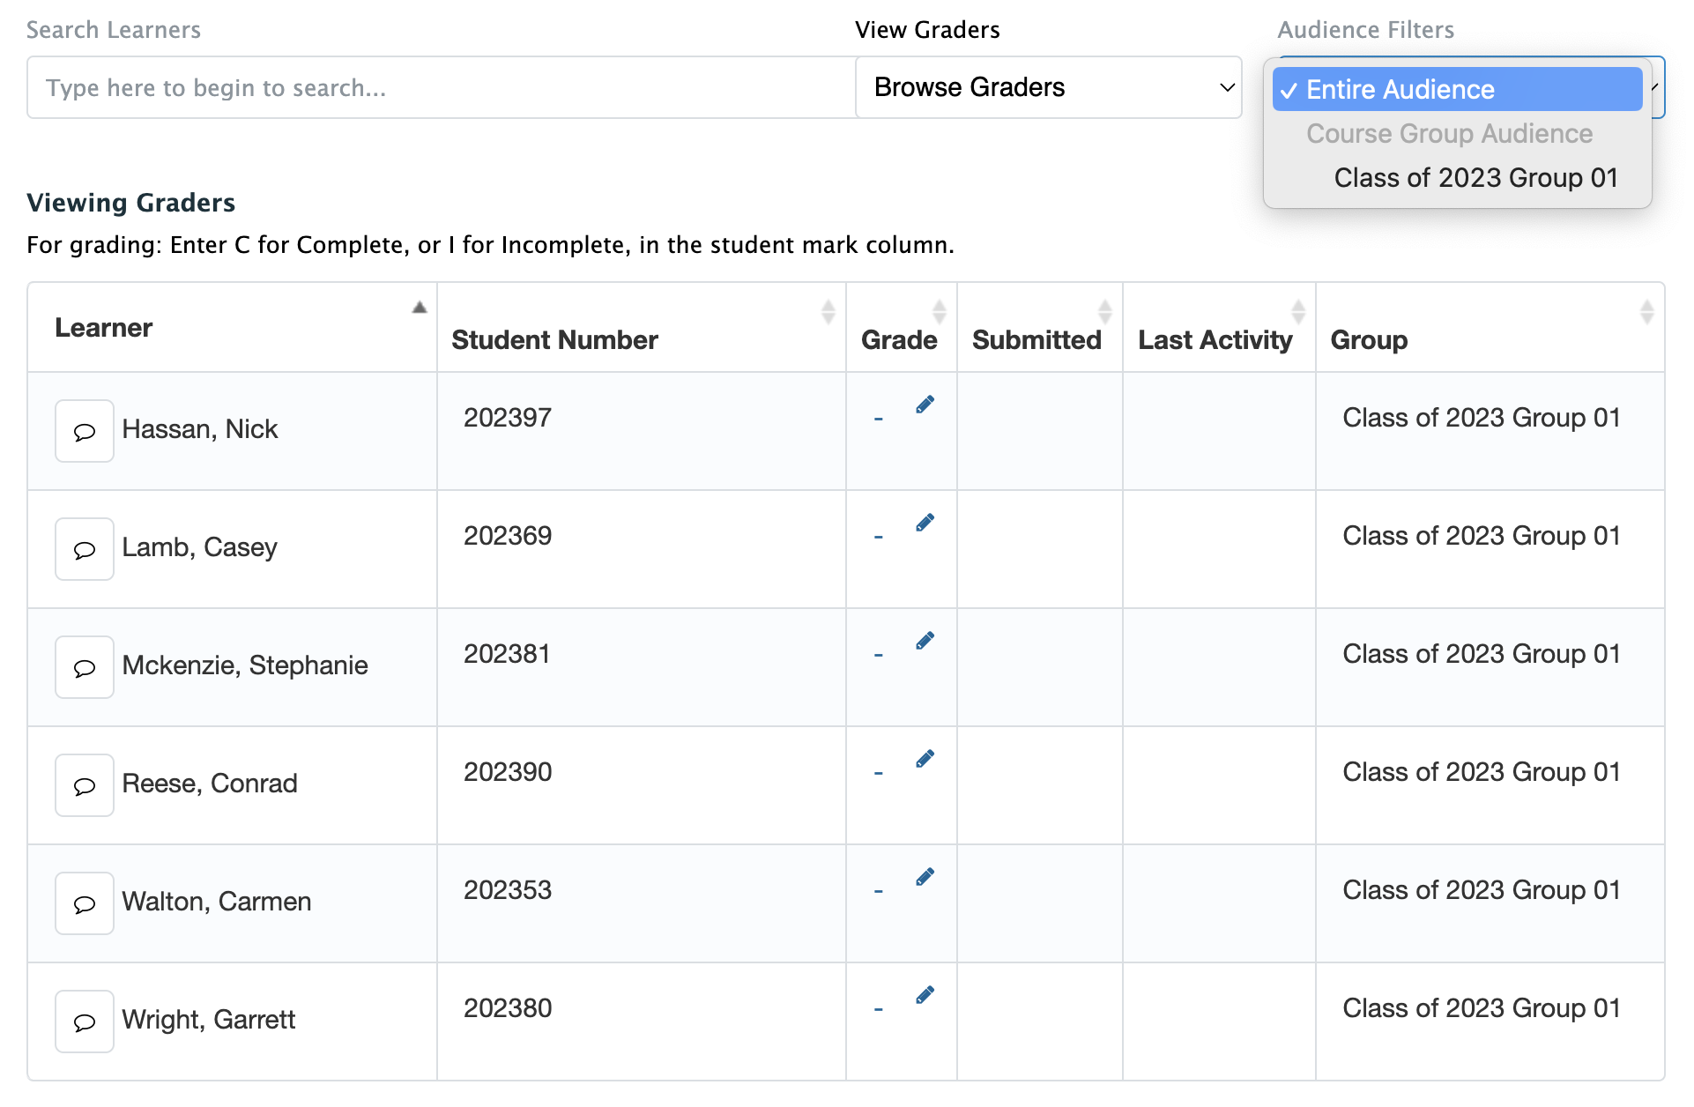Open comment bubble for Hassan, Nick
Viewport: 1694px width, 1107px height.
click(85, 431)
